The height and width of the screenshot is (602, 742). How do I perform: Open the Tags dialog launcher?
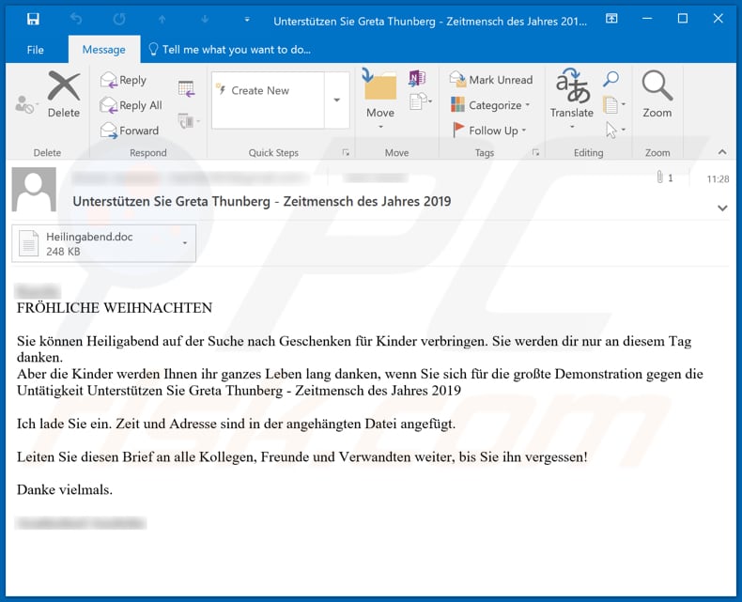pyautogui.click(x=535, y=152)
